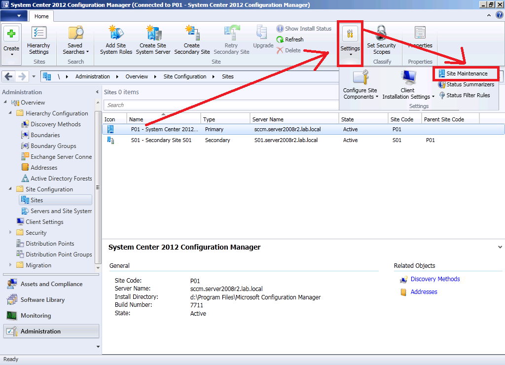Viewport: 505px width, 365px height.
Task: Open Addresses related object link
Action: pyautogui.click(x=424, y=292)
